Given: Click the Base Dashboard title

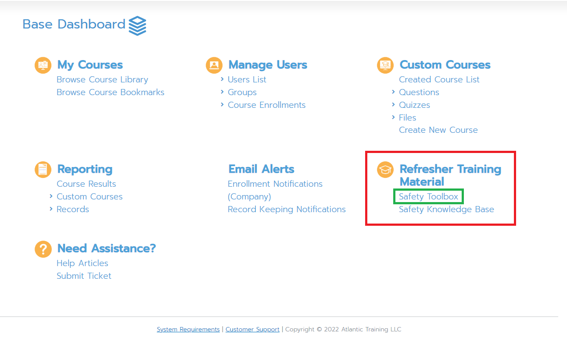Looking at the screenshot, I should pos(74,24).
